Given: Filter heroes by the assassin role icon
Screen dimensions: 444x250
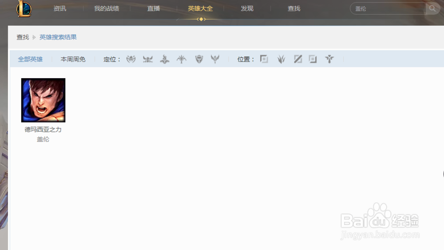Looking at the screenshot, I should [x=148, y=59].
